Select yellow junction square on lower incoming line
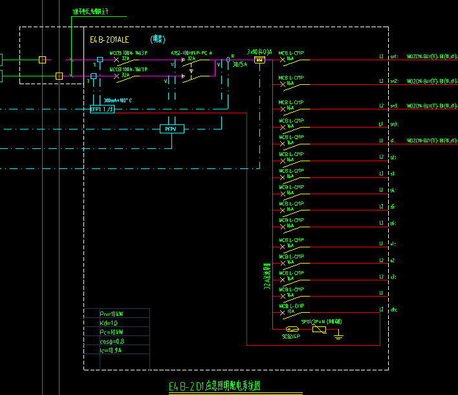The image size is (458, 395). pyautogui.click(x=60, y=76)
